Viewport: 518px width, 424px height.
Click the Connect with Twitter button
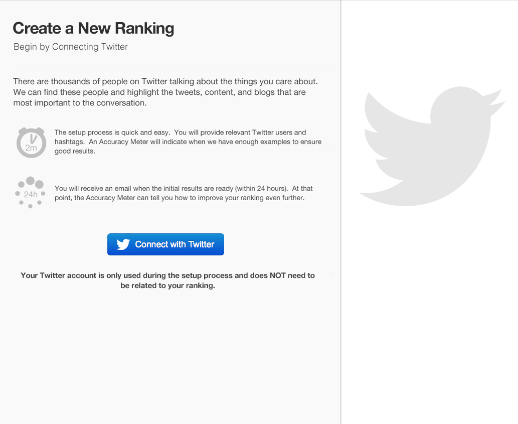click(x=165, y=244)
